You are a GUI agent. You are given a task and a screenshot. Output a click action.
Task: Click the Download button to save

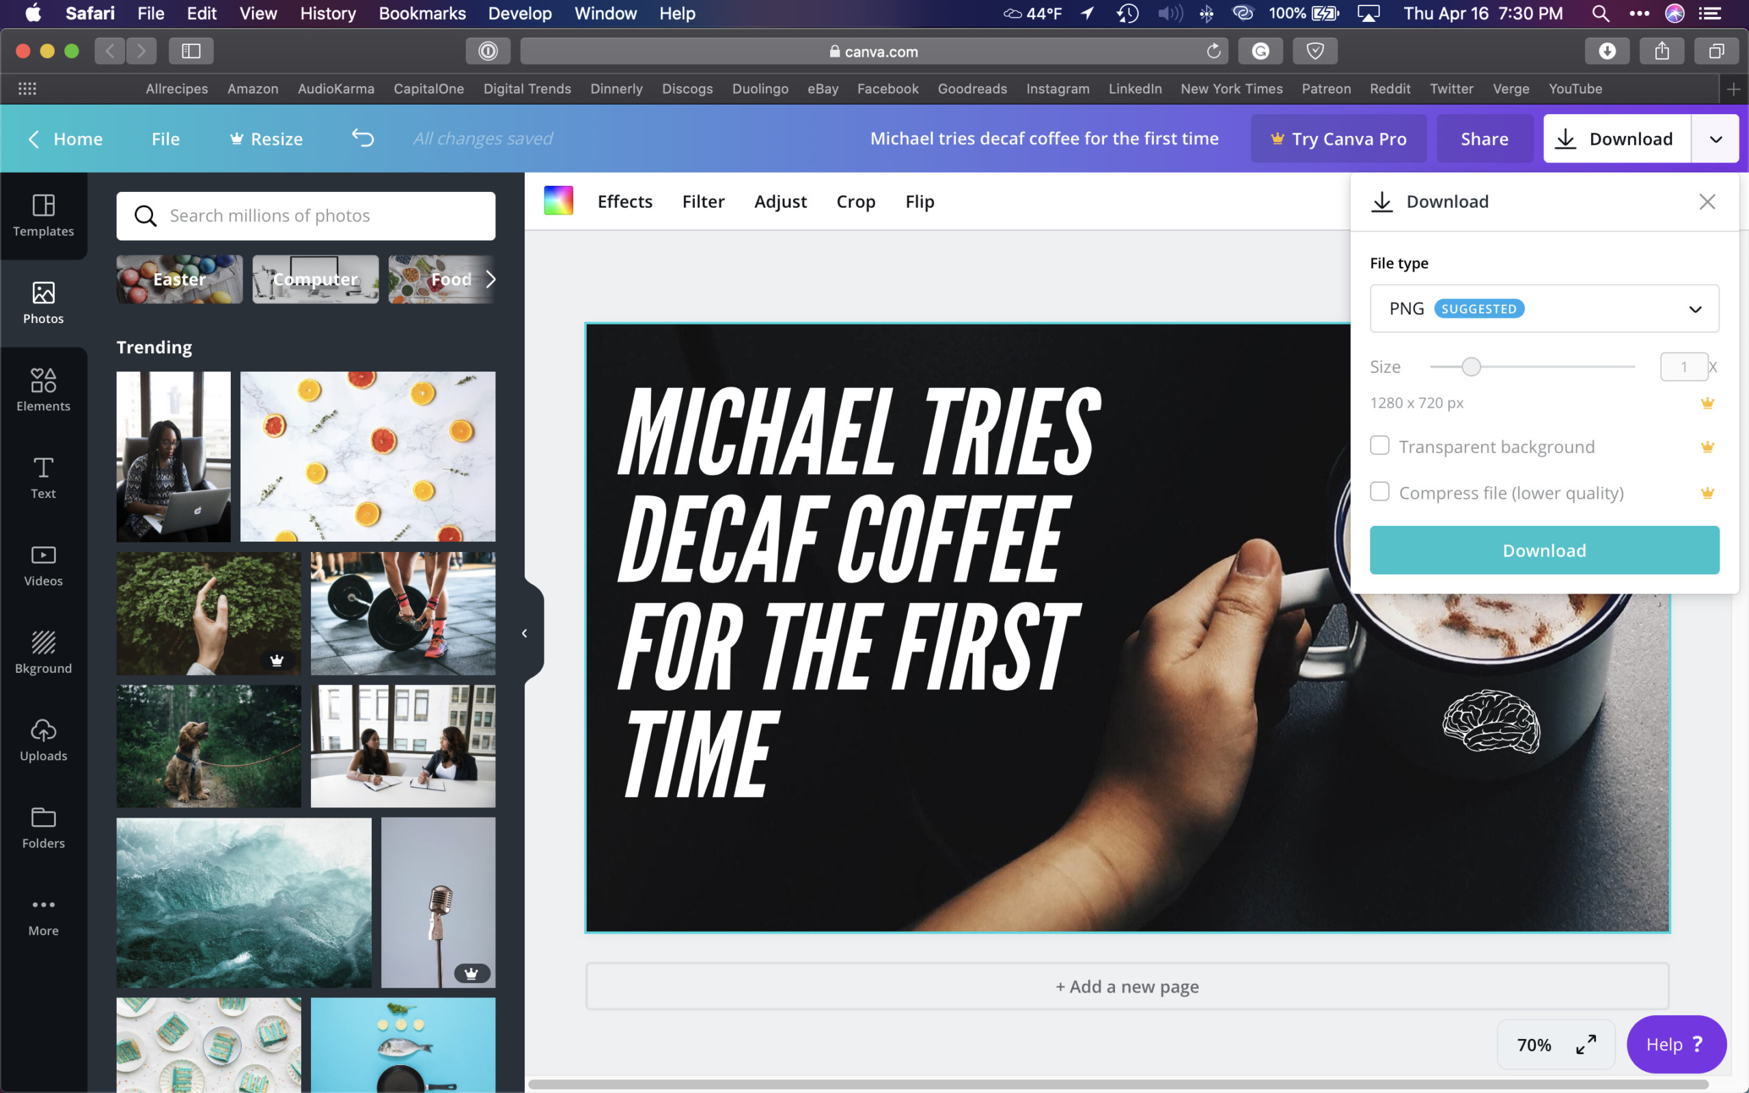click(x=1544, y=549)
